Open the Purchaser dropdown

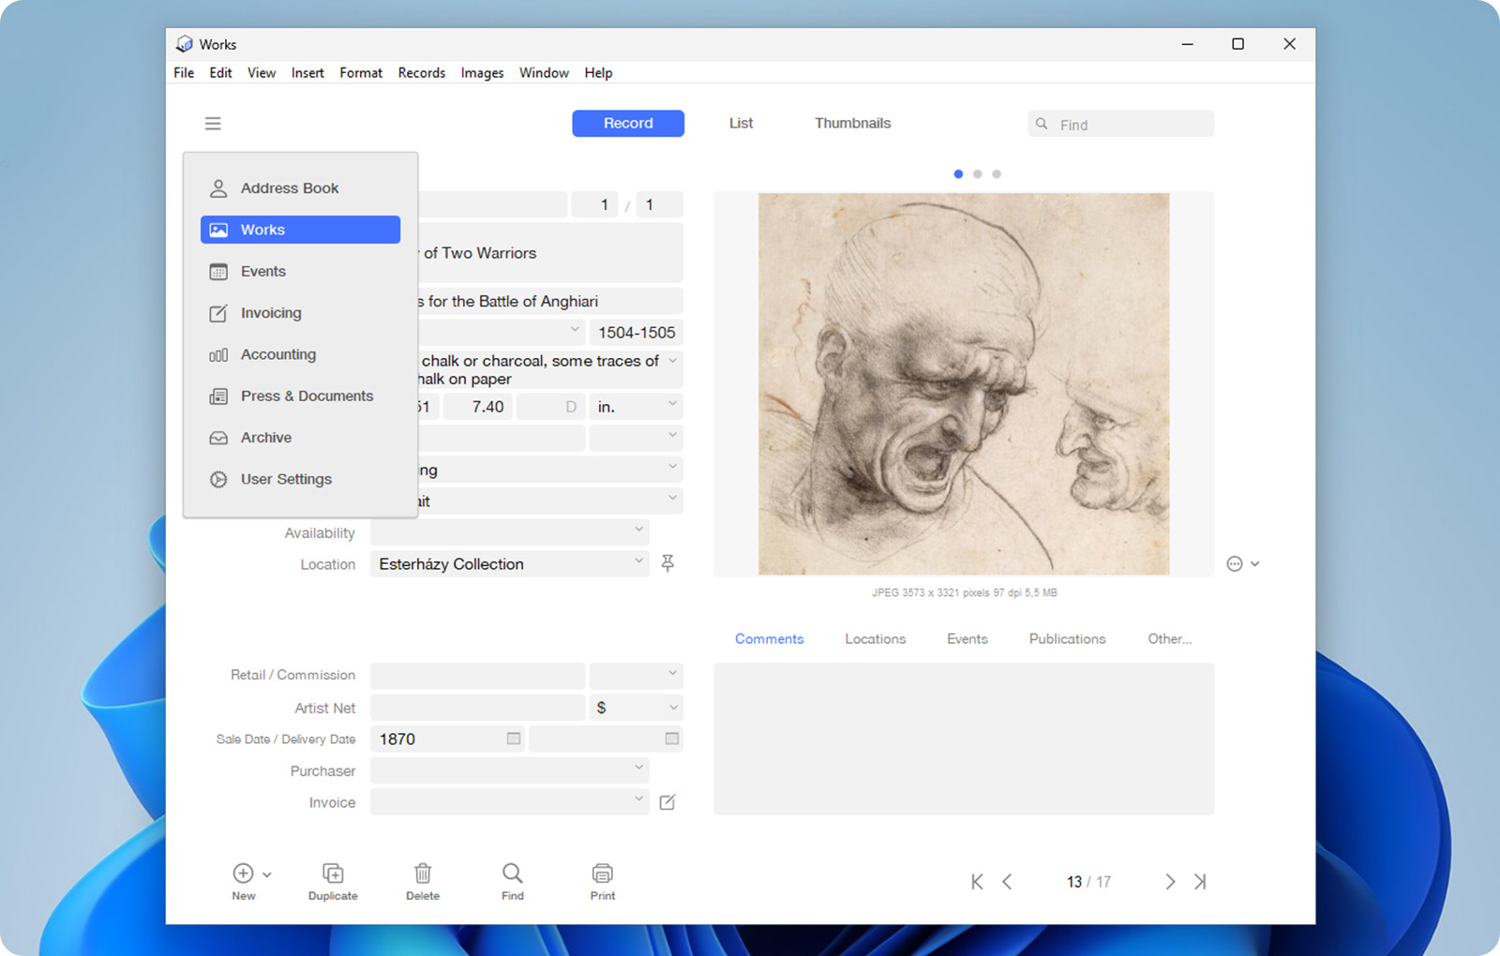tap(638, 768)
